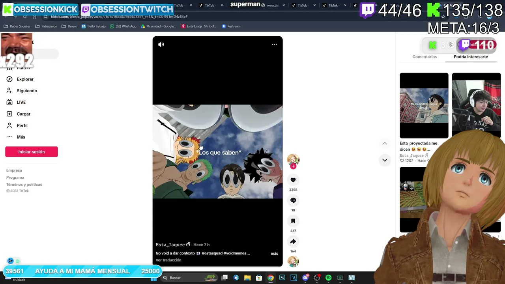This screenshot has width=505, height=284.
Task: Open suggested video thumbnail of seated streamer
Action: tap(476, 105)
